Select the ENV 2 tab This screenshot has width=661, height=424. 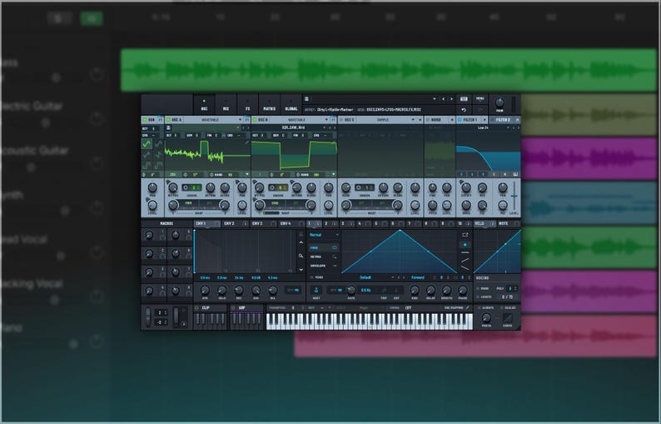pos(236,223)
